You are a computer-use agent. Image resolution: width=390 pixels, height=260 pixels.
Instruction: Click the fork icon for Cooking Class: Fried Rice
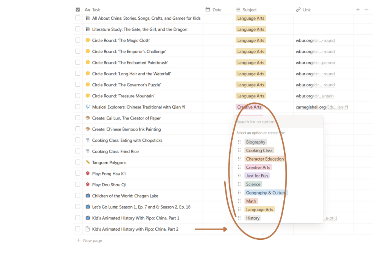click(x=88, y=152)
